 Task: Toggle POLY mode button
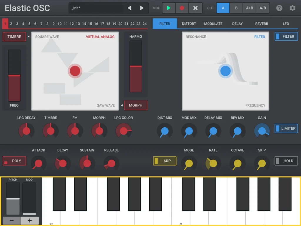point(14,161)
